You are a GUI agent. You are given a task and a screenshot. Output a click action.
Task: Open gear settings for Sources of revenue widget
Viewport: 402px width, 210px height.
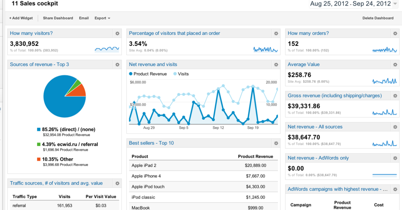(118, 65)
